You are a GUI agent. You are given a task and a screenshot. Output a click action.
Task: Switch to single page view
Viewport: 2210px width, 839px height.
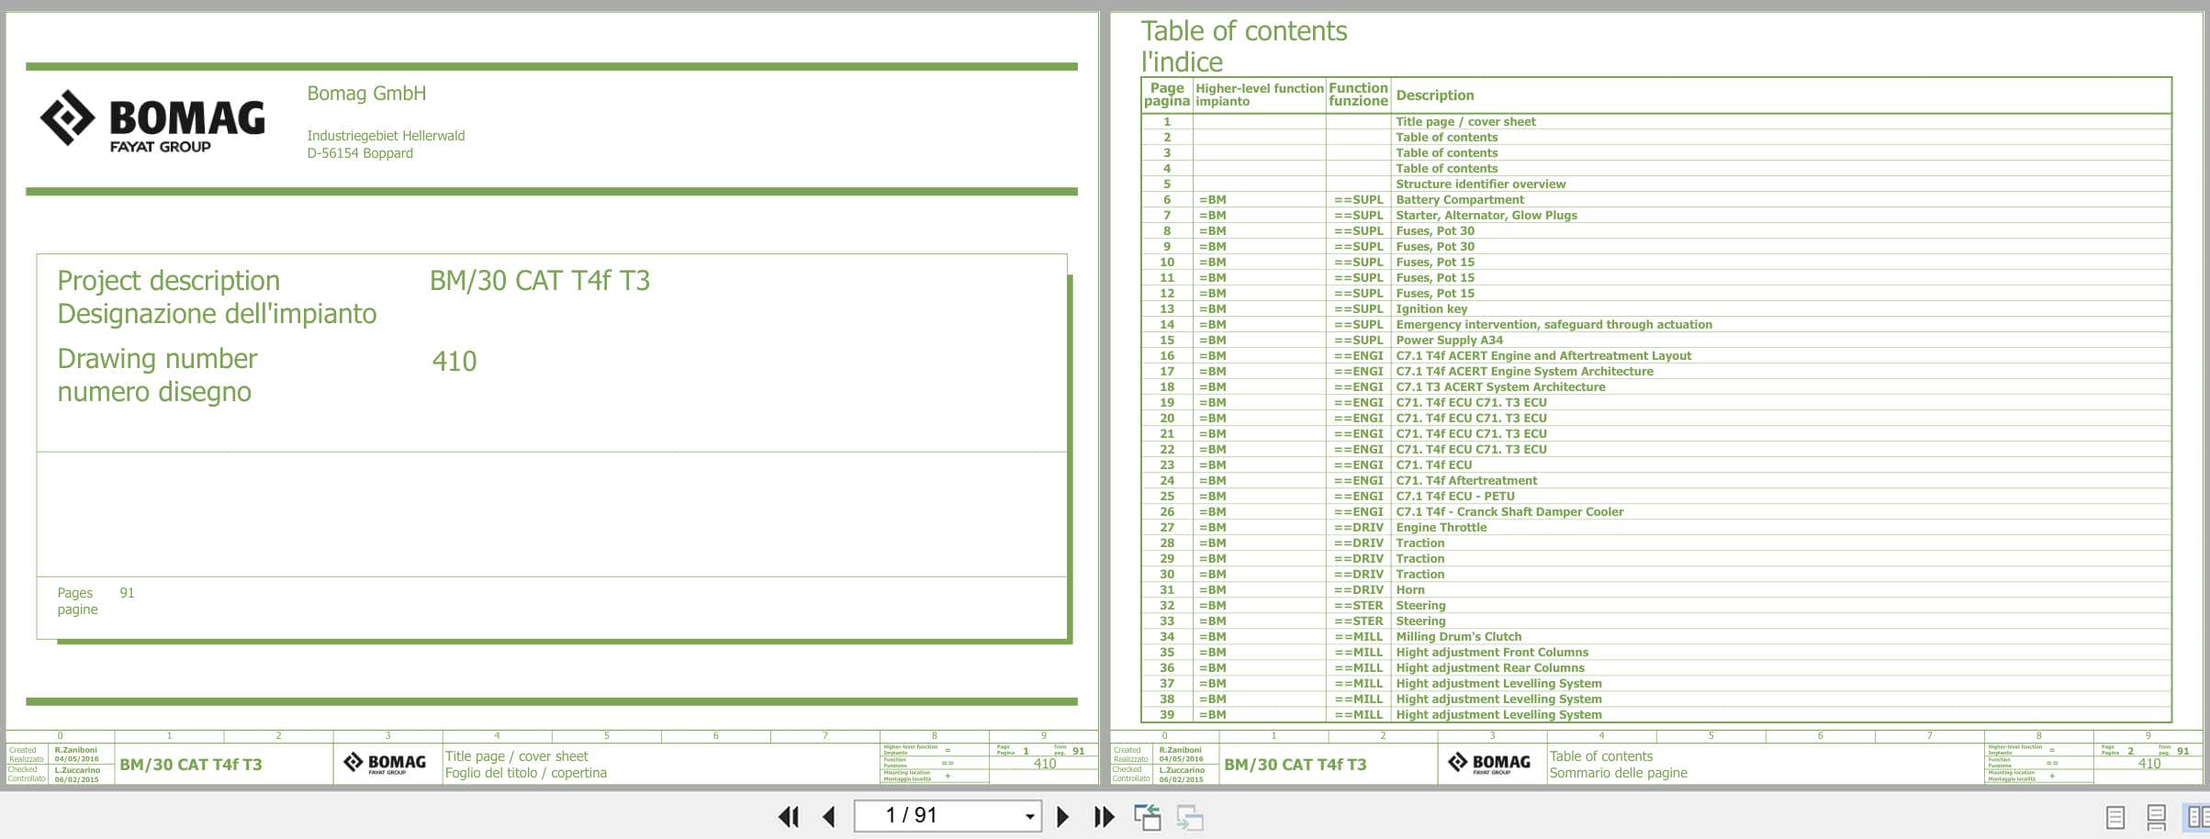click(x=2115, y=816)
